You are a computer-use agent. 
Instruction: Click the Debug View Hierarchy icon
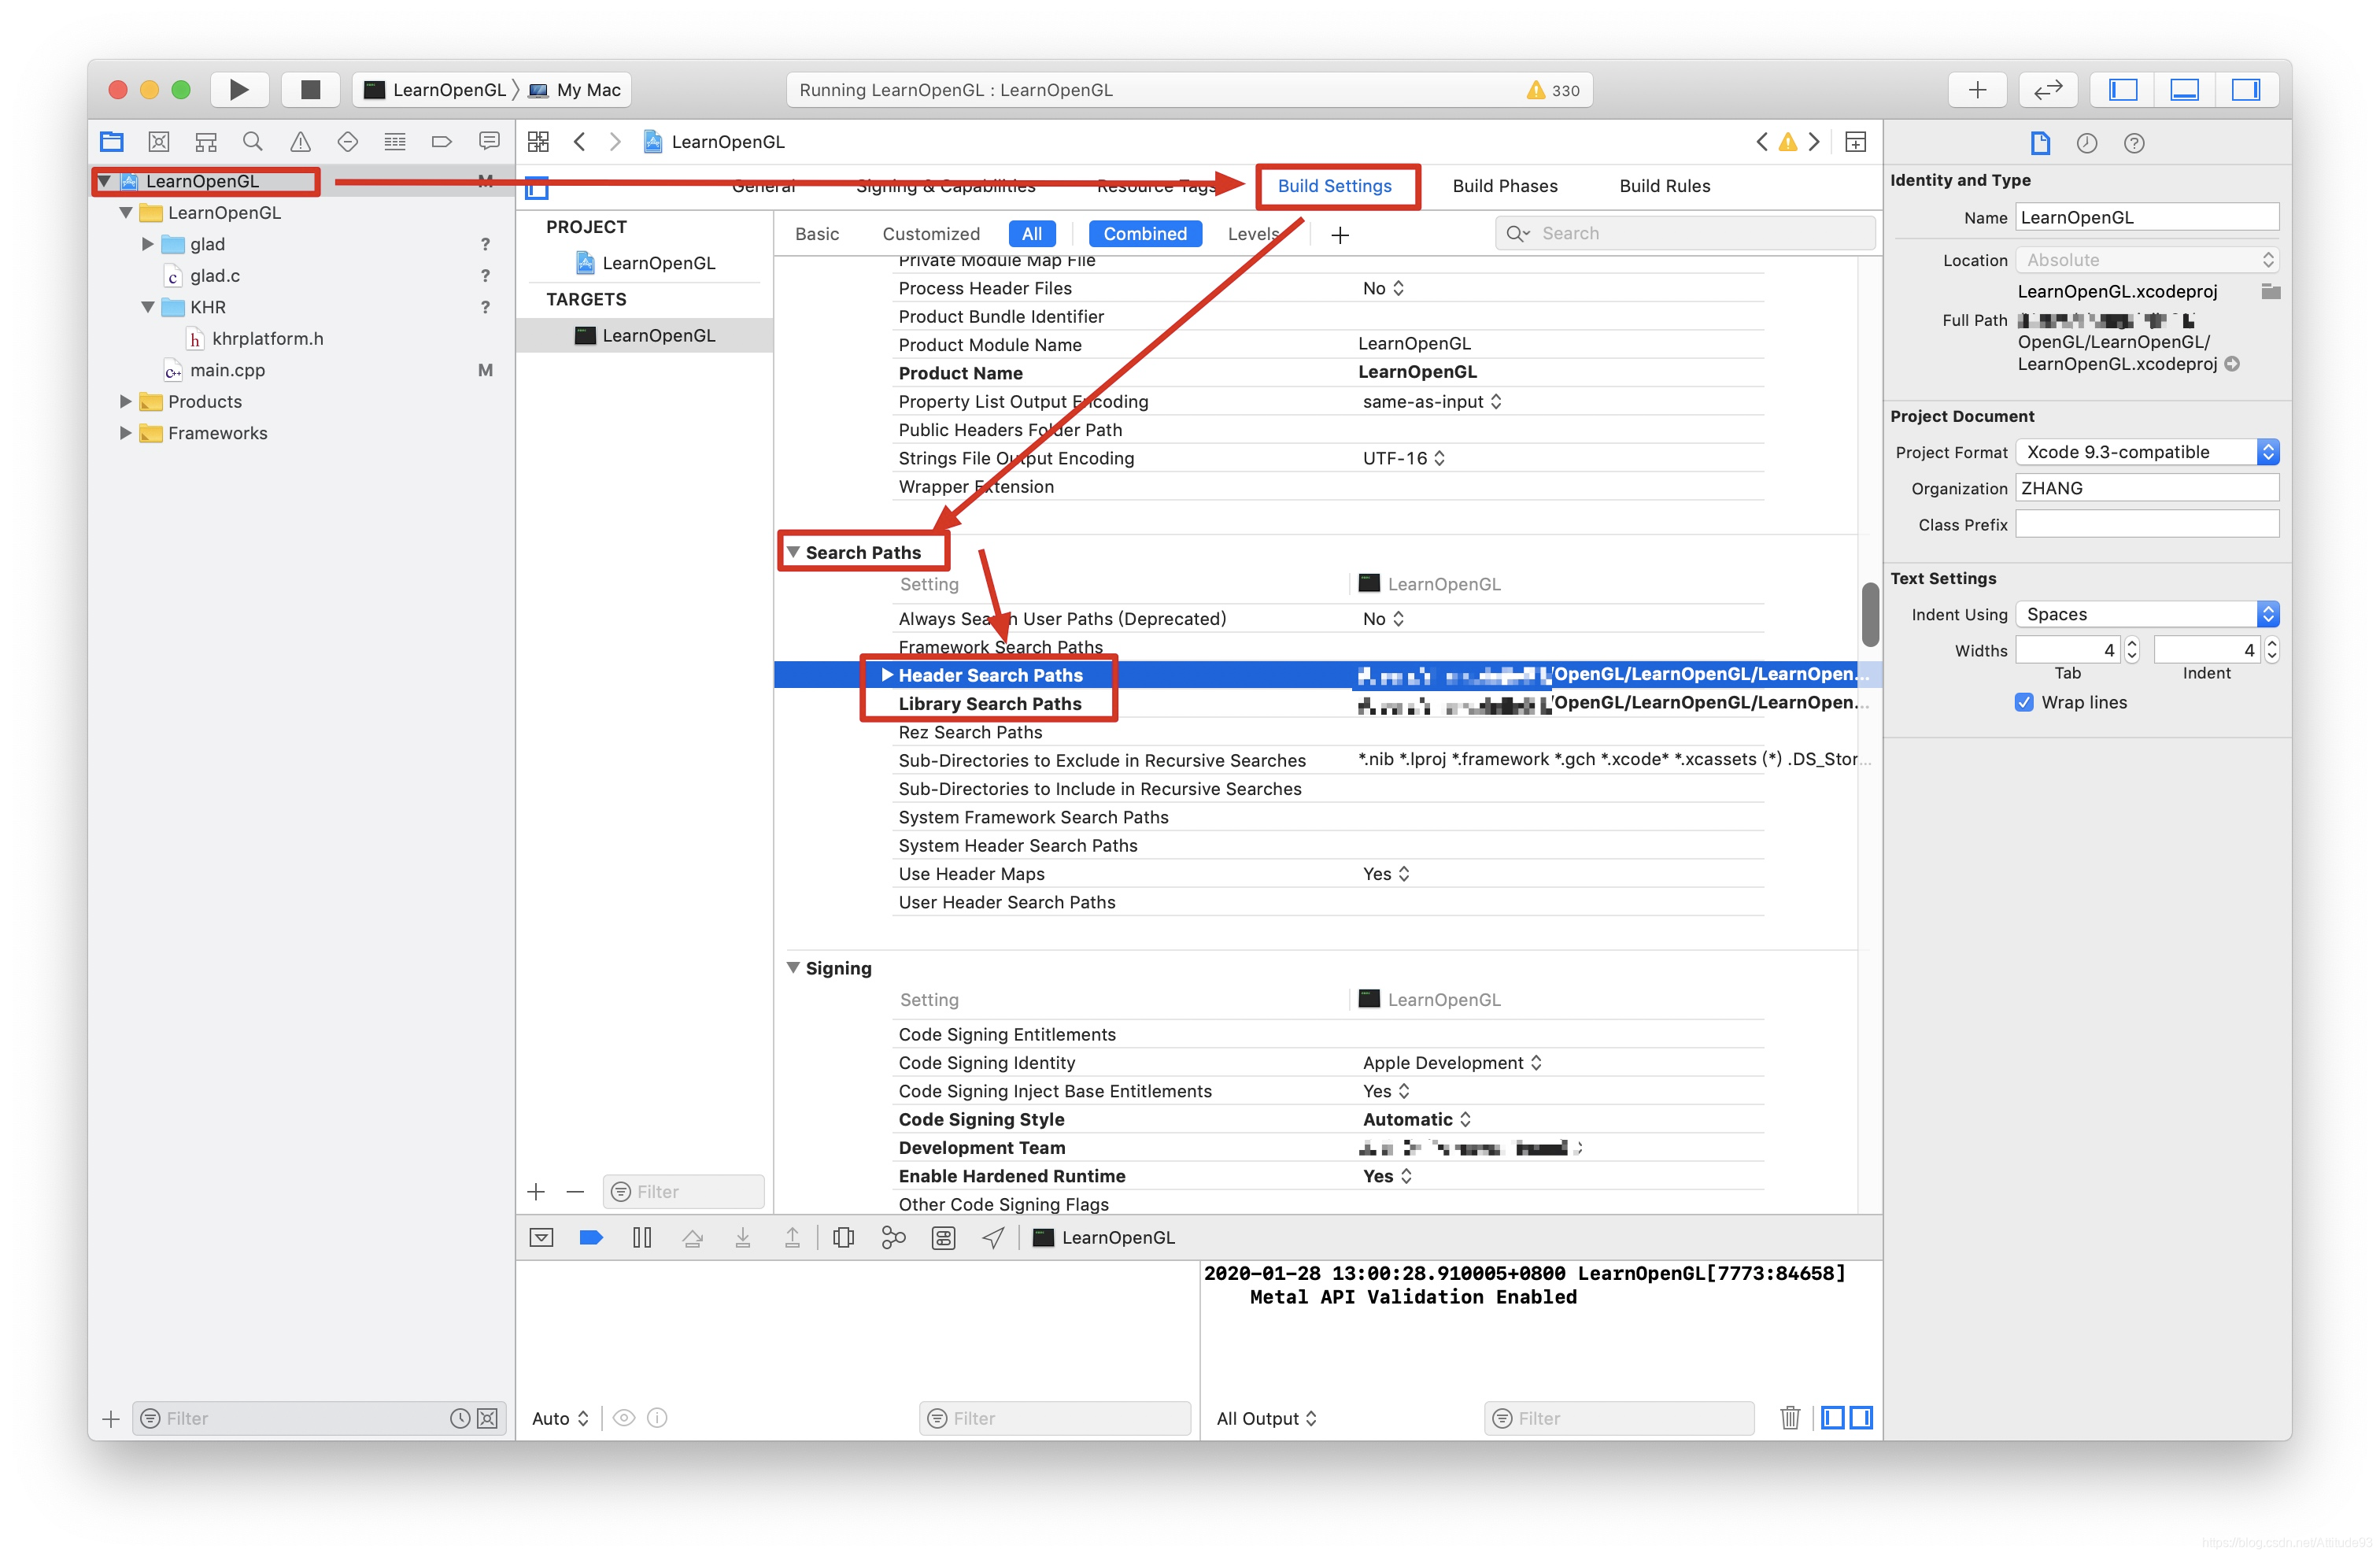843,1238
